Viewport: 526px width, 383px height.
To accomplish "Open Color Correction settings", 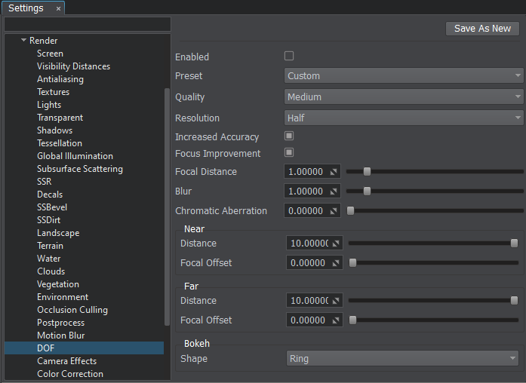I will (x=70, y=374).
